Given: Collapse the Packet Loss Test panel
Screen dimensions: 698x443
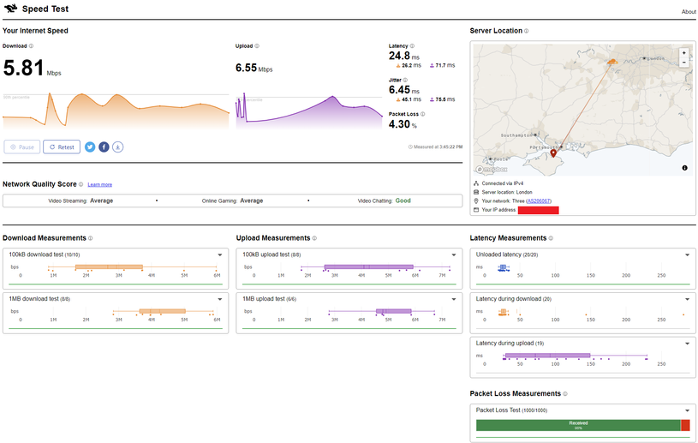Looking at the screenshot, I should point(688,410).
